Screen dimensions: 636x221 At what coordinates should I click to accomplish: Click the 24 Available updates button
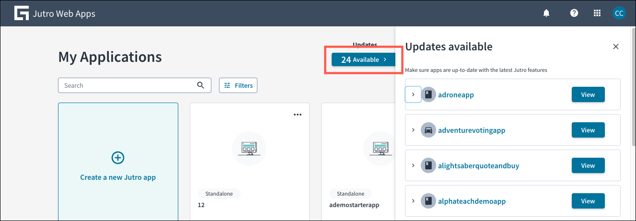click(364, 60)
